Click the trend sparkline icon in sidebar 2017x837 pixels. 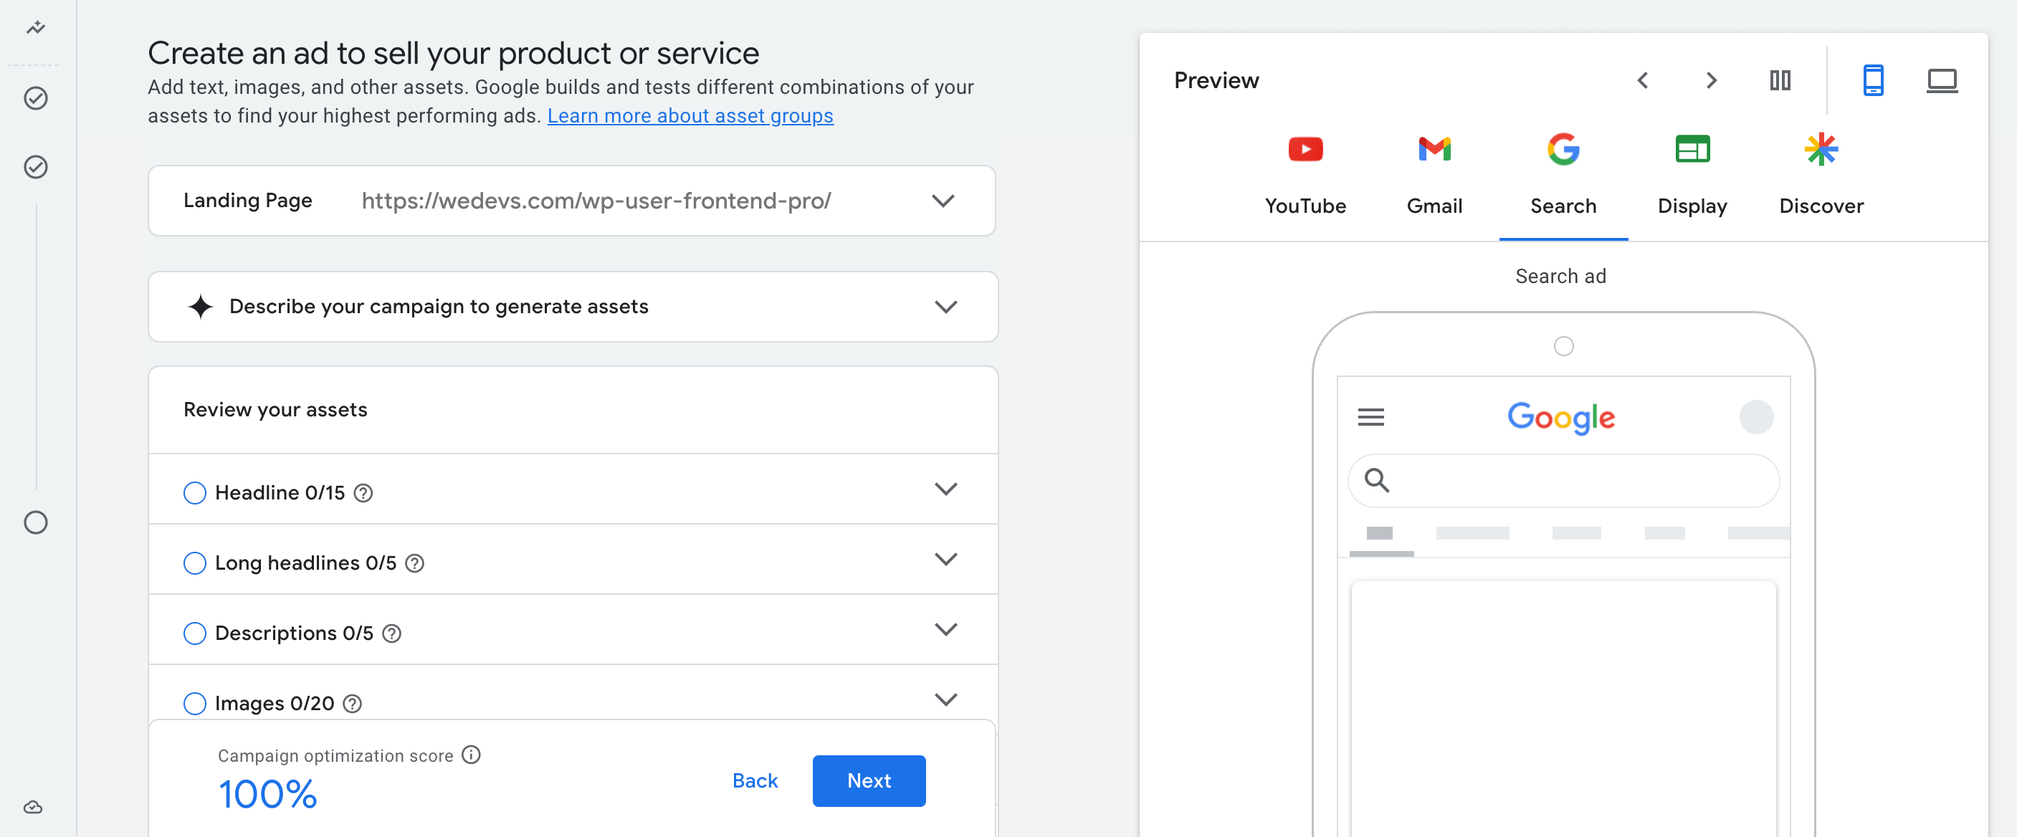(35, 28)
